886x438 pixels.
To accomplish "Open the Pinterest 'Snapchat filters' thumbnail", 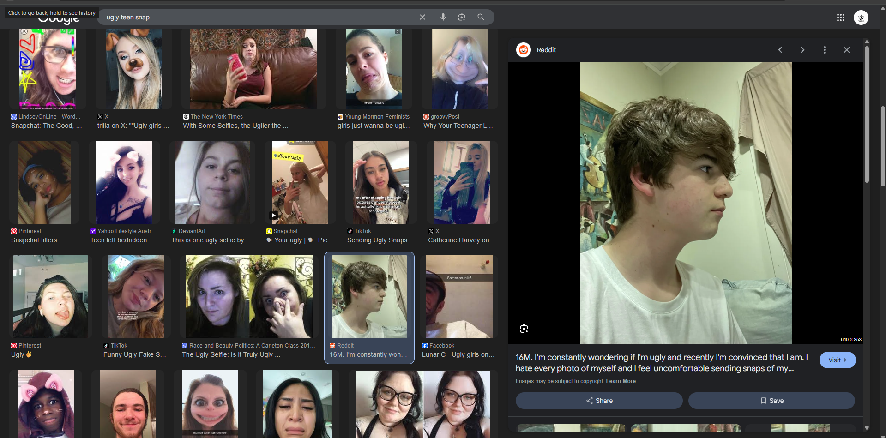I will pyautogui.click(x=44, y=182).
